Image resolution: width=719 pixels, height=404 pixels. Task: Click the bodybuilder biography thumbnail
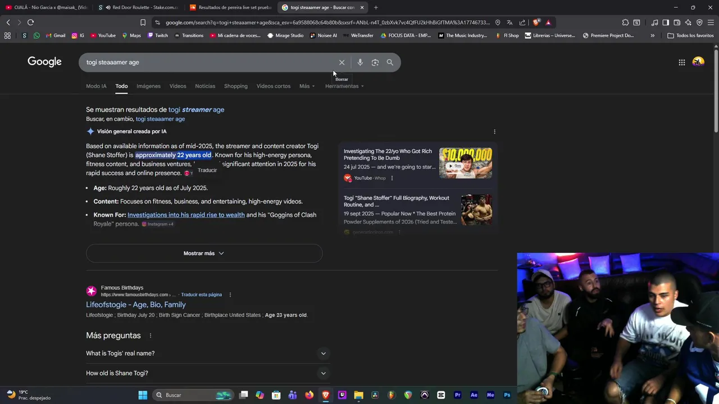coord(476,210)
